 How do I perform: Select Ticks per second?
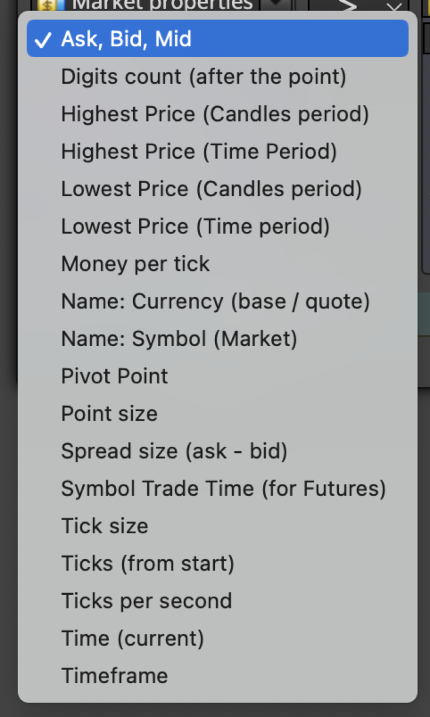(x=217, y=601)
